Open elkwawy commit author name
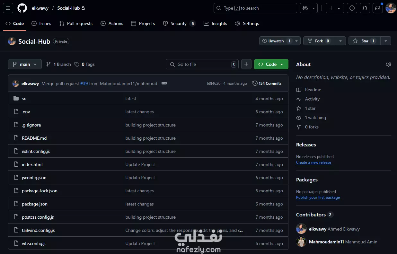This screenshot has height=254, width=397. [x=30, y=83]
